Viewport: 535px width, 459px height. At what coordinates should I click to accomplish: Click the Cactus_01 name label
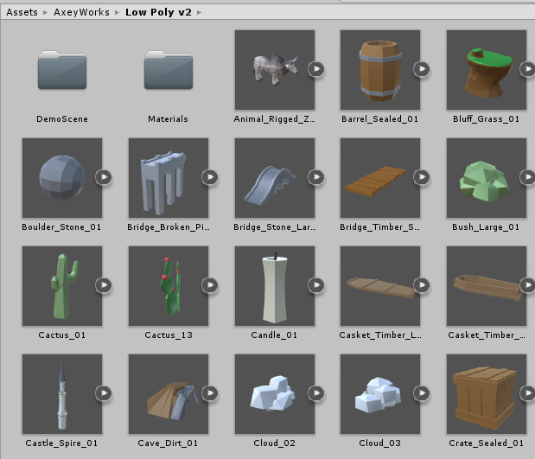[x=61, y=335]
